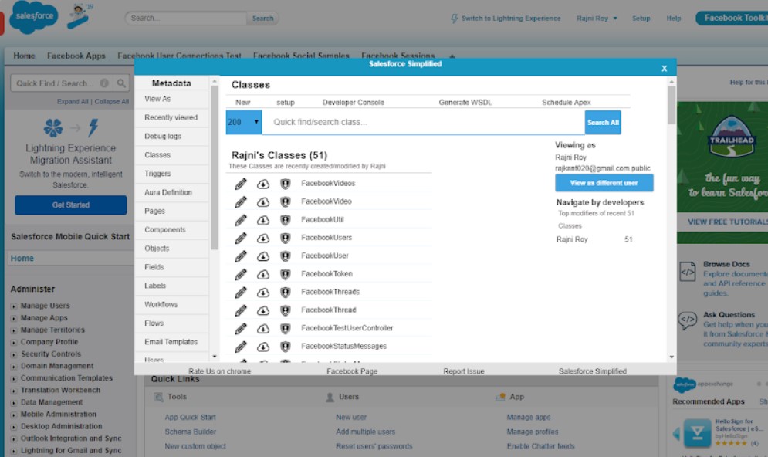The width and height of the screenshot is (768, 457).
Task: Download the FacebookToken class
Action: point(263,274)
